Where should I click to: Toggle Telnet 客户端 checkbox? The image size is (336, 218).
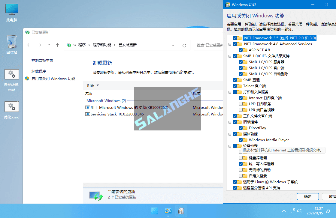point(235,86)
